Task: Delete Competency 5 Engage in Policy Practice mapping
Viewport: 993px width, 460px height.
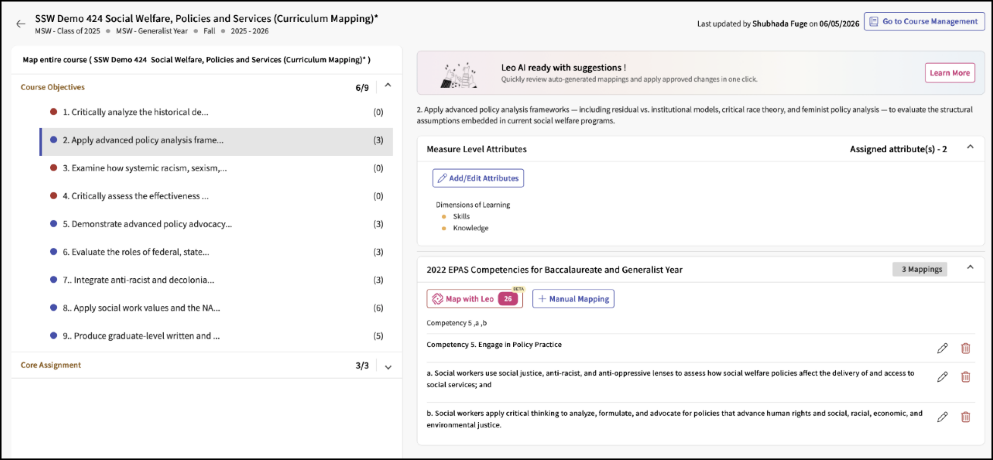Action: (x=965, y=348)
